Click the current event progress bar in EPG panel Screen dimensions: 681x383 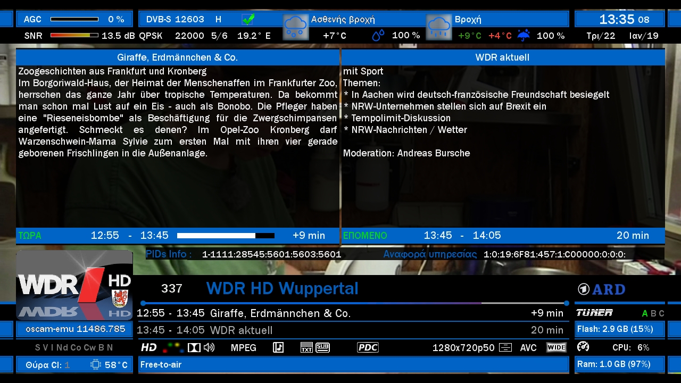point(226,235)
